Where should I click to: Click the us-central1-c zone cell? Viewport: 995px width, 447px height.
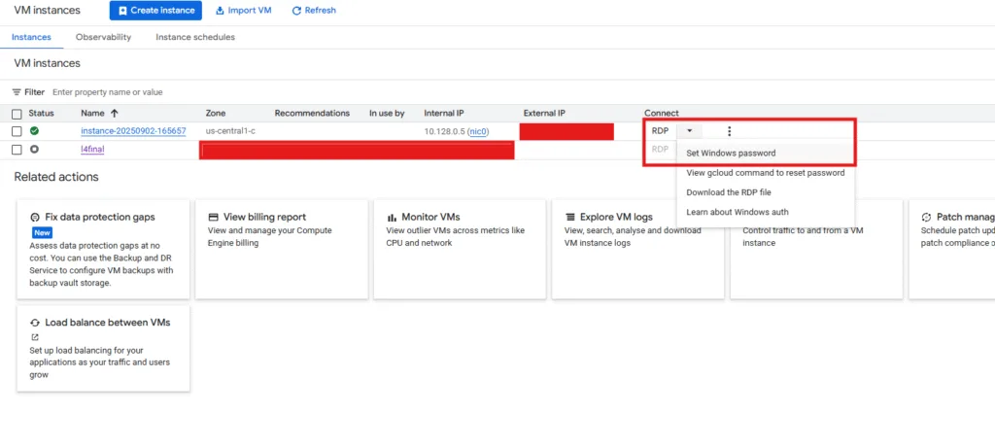point(230,131)
